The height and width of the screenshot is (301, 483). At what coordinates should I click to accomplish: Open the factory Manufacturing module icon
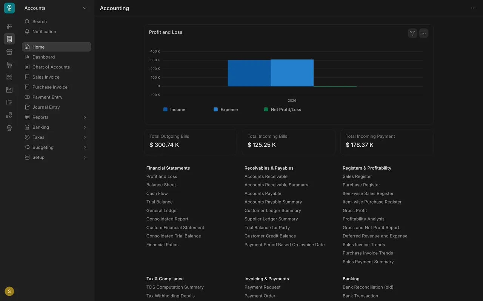pos(9,90)
